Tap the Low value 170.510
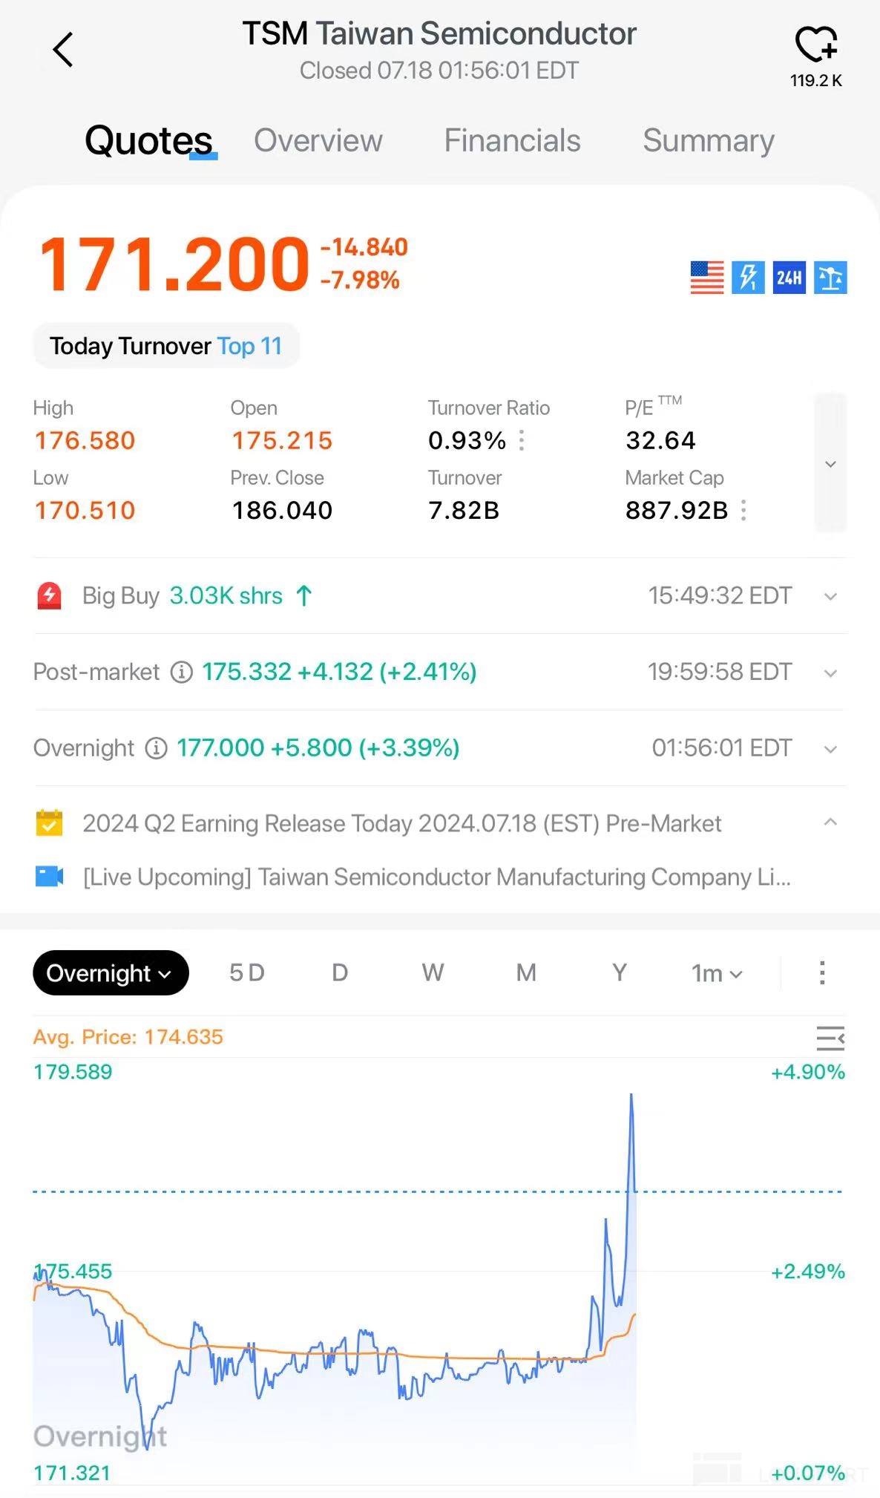 click(85, 510)
